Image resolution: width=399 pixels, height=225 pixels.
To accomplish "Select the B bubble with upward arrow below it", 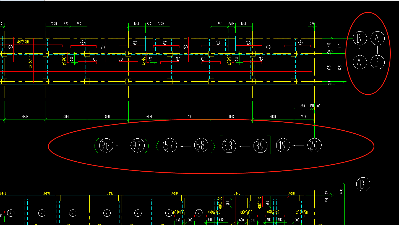I will (x=360, y=38).
